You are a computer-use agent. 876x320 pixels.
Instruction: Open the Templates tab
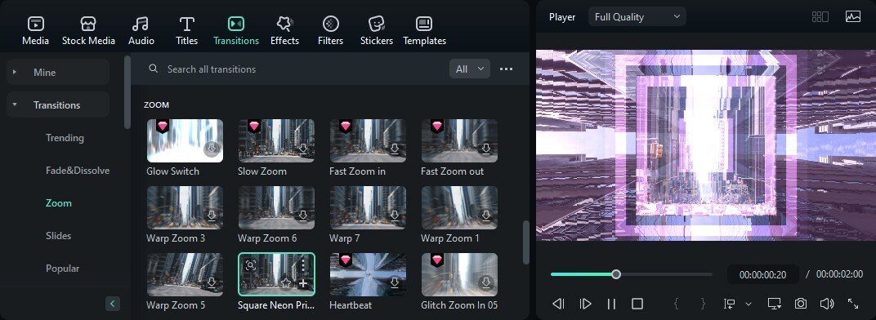point(424,31)
